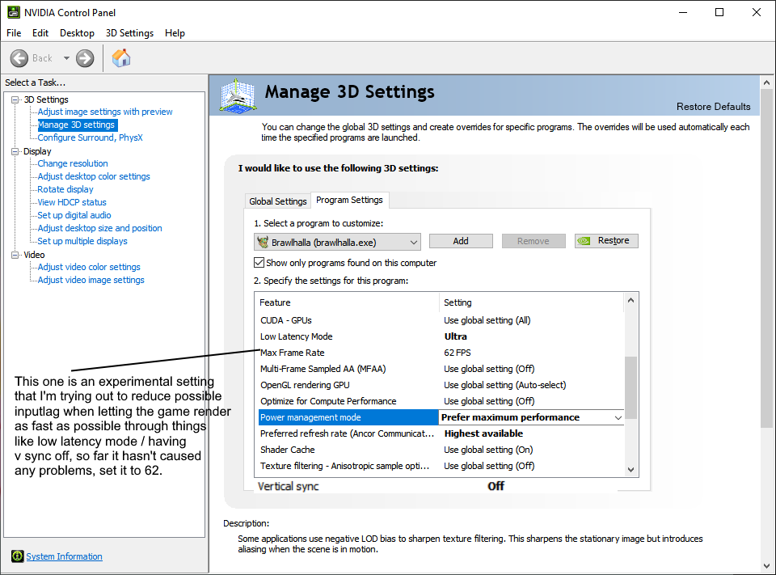The width and height of the screenshot is (776, 575).
Task: Select Texture filtering Anisotropic sample row
Action: tap(441, 466)
